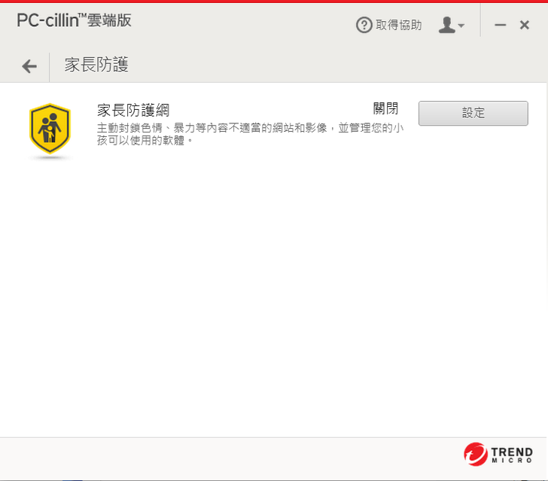
Task: Expand the account dropdown arrow
Action: pyautogui.click(x=461, y=26)
